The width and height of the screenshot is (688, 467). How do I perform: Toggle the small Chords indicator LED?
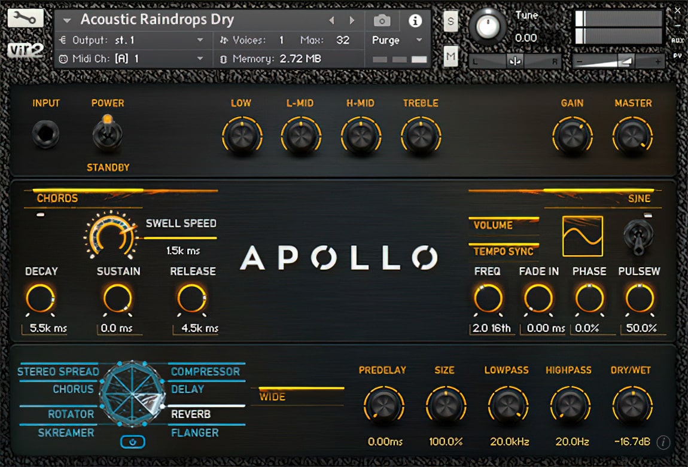[40, 215]
